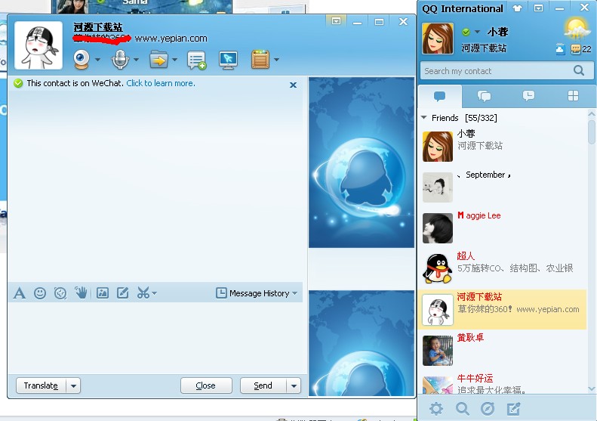
Task: Click the send file folder icon
Action: pos(158,60)
